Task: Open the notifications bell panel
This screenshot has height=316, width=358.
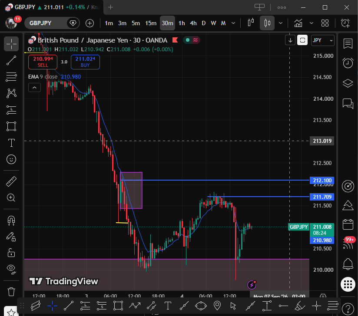Action: click(348, 264)
